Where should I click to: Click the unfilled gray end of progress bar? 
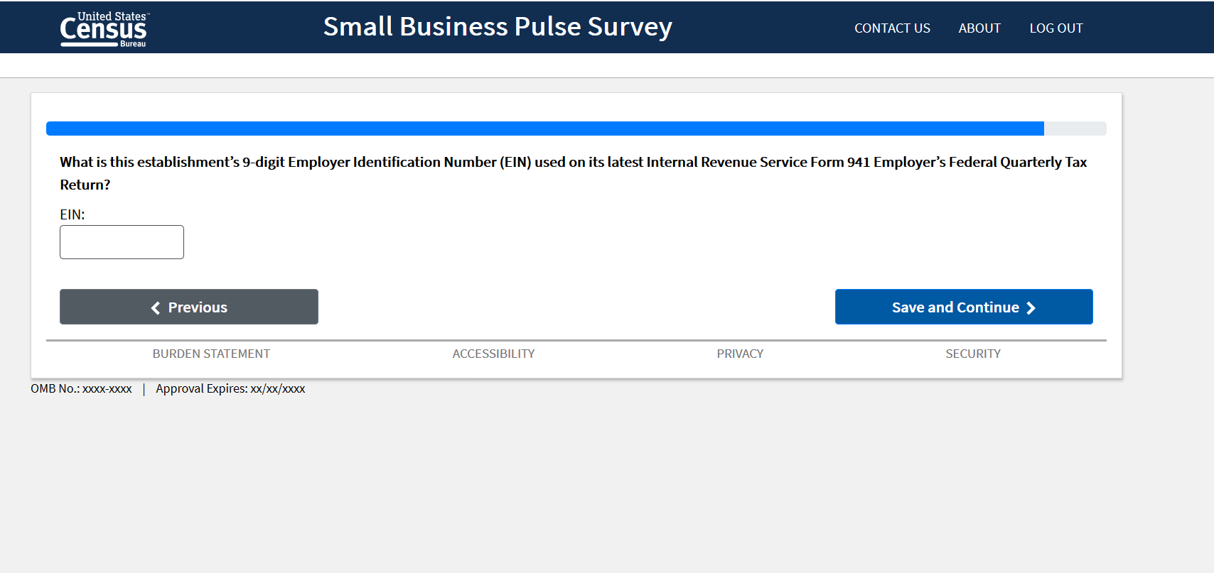[x=1075, y=129]
